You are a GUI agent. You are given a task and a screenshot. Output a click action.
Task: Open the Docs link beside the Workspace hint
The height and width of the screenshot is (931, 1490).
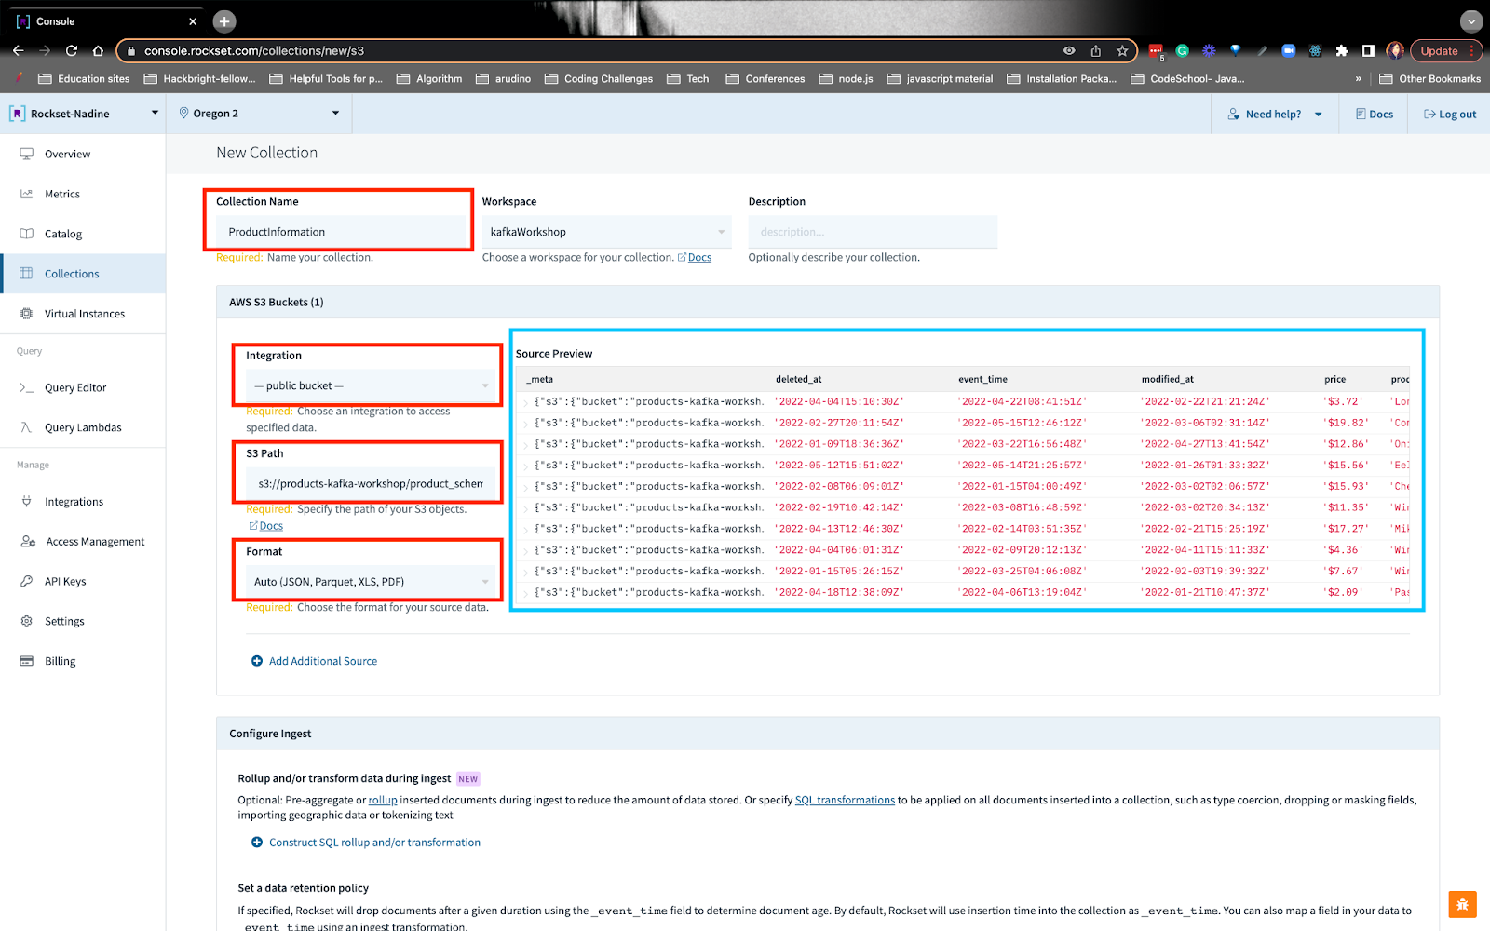tap(699, 258)
